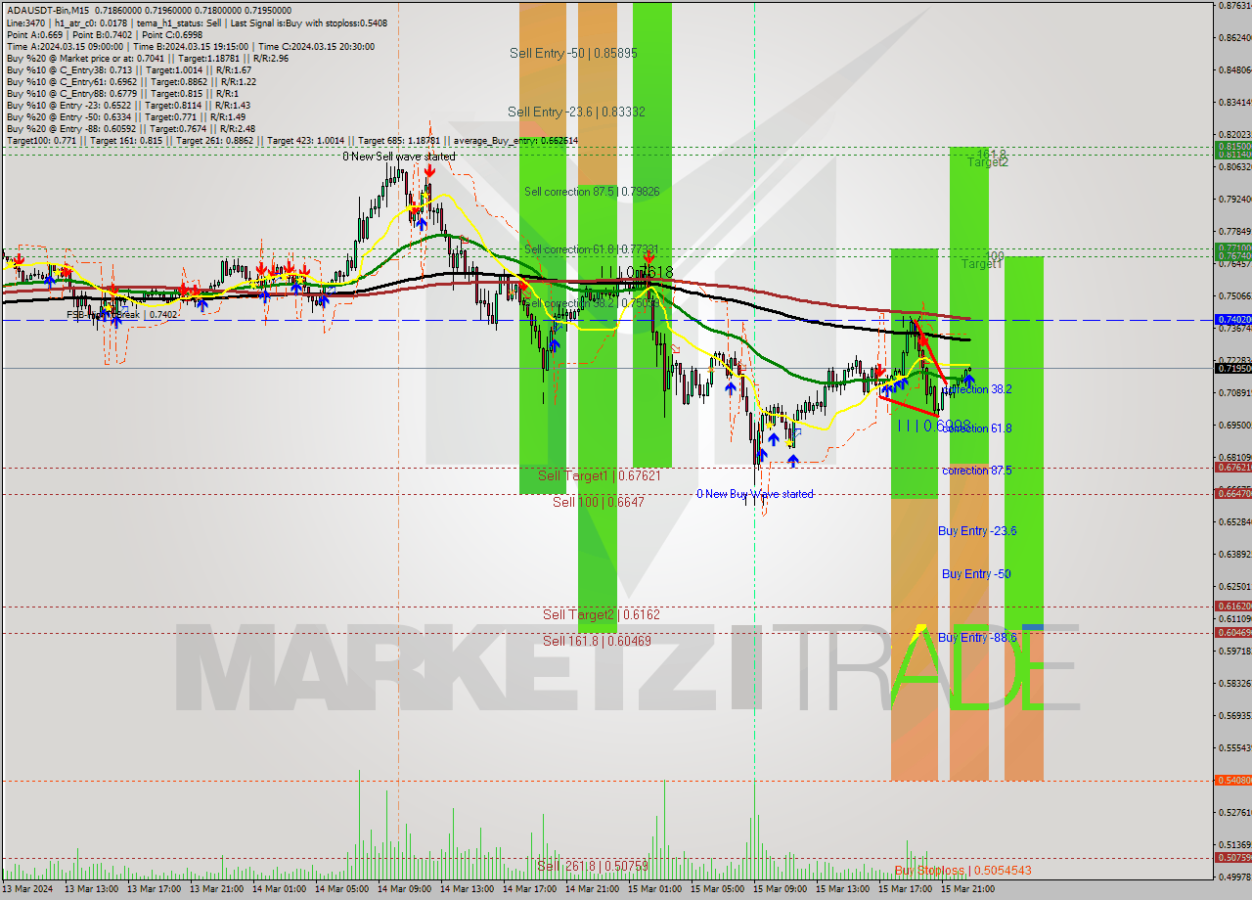
Task: Select the '| | | 0.6998' point label
Action: coord(934,427)
